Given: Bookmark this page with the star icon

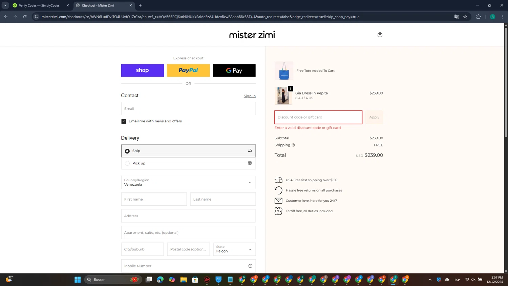Looking at the screenshot, I should pyautogui.click(x=465, y=17).
